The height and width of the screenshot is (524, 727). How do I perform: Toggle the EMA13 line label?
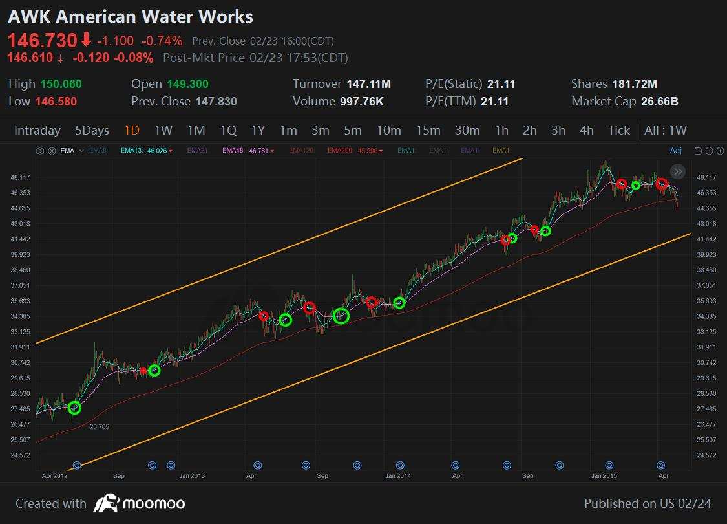click(131, 150)
